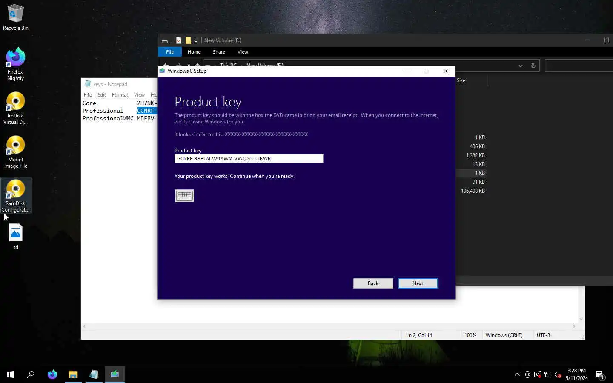
Task: Click New folder quick access icon in Explorer
Action: pos(188,40)
